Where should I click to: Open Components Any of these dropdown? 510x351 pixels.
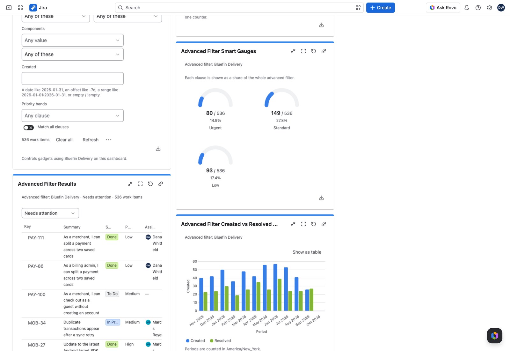(x=73, y=54)
